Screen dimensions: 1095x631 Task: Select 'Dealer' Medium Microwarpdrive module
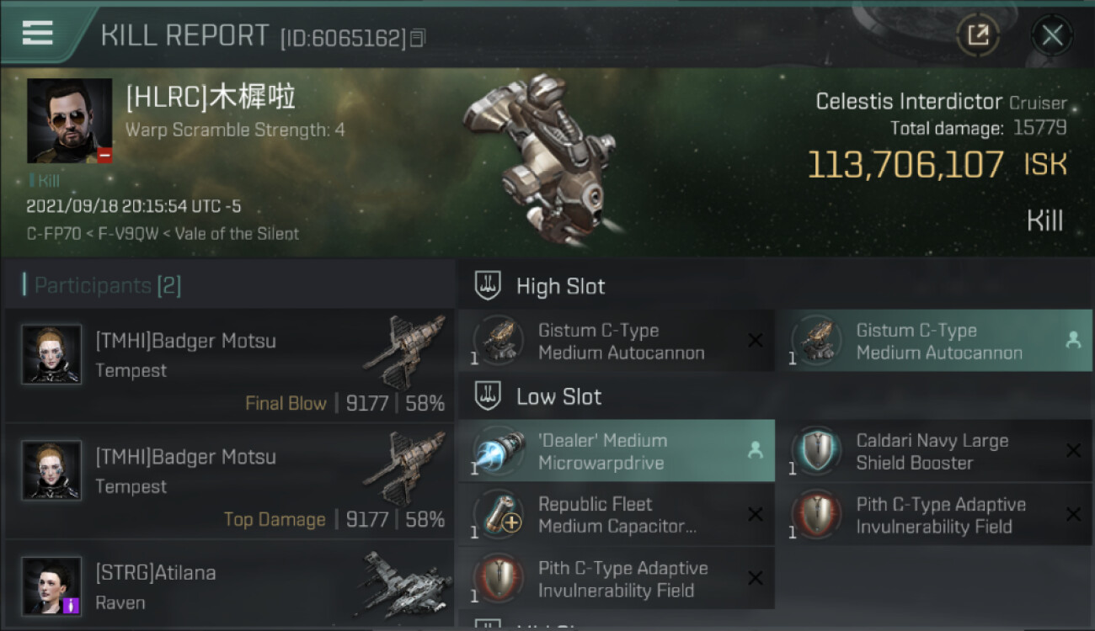(616, 451)
